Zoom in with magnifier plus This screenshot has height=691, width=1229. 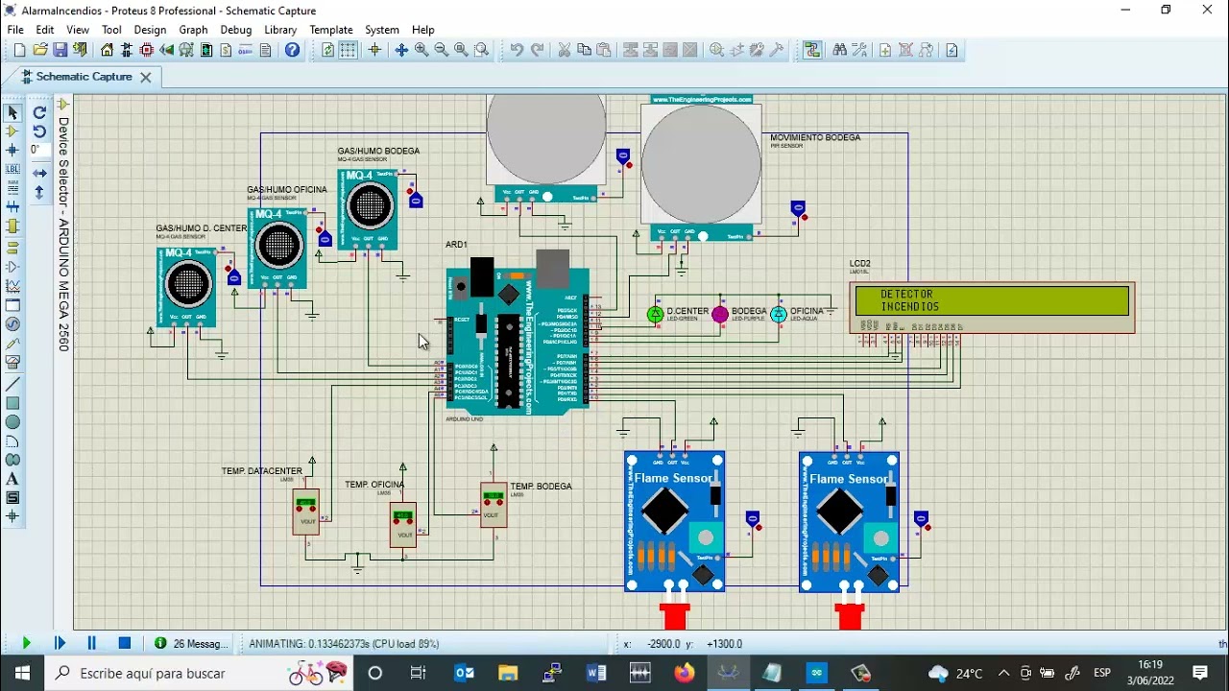pyautogui.click(x=422, y=50)
